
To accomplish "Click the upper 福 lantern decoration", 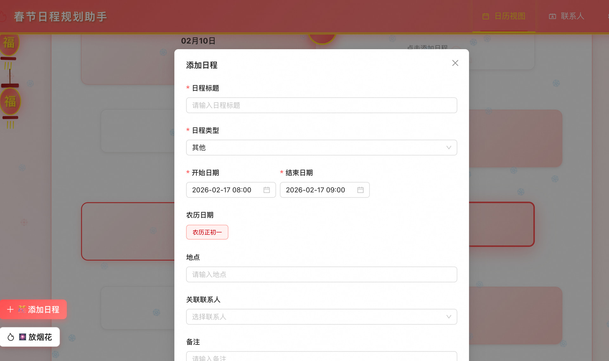I will click(9, 43).
